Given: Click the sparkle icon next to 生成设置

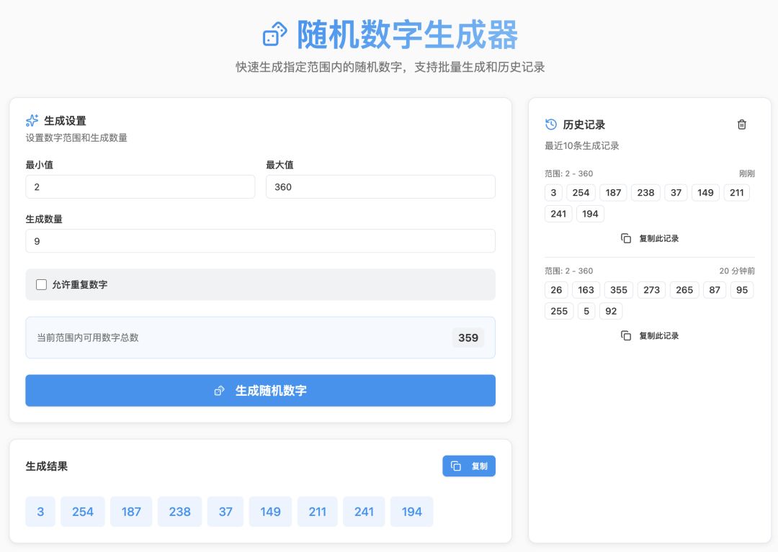Looking at the screenshot, I should (32, 120).
